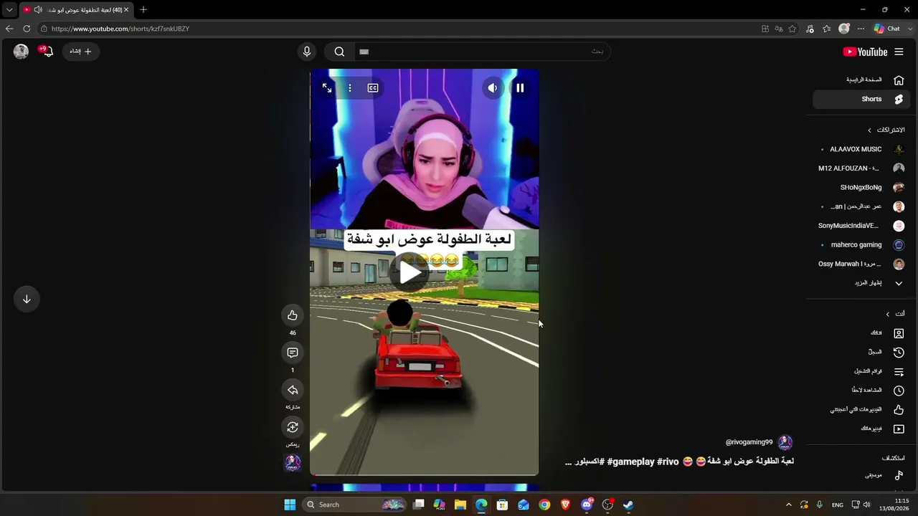
Task: Open SonyMusicIndiaVE channel subscription
Action: tap(861, 226)
